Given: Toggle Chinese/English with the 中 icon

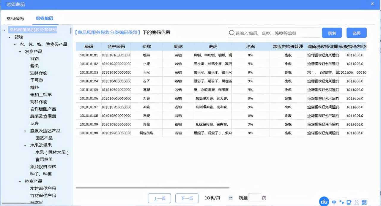Looking at the screenshot, I should [x=333, y=202].
